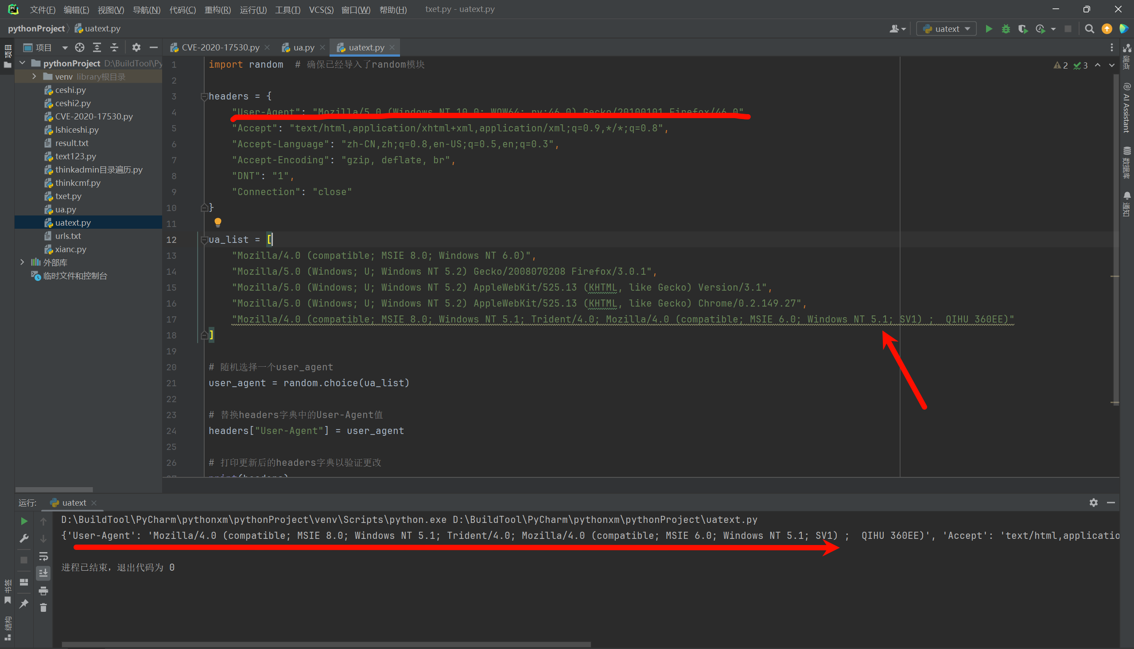Switch to the CVE-2020-17530.py tab
The height and width of the screenshot is (649, 1134).
point(220,47)
